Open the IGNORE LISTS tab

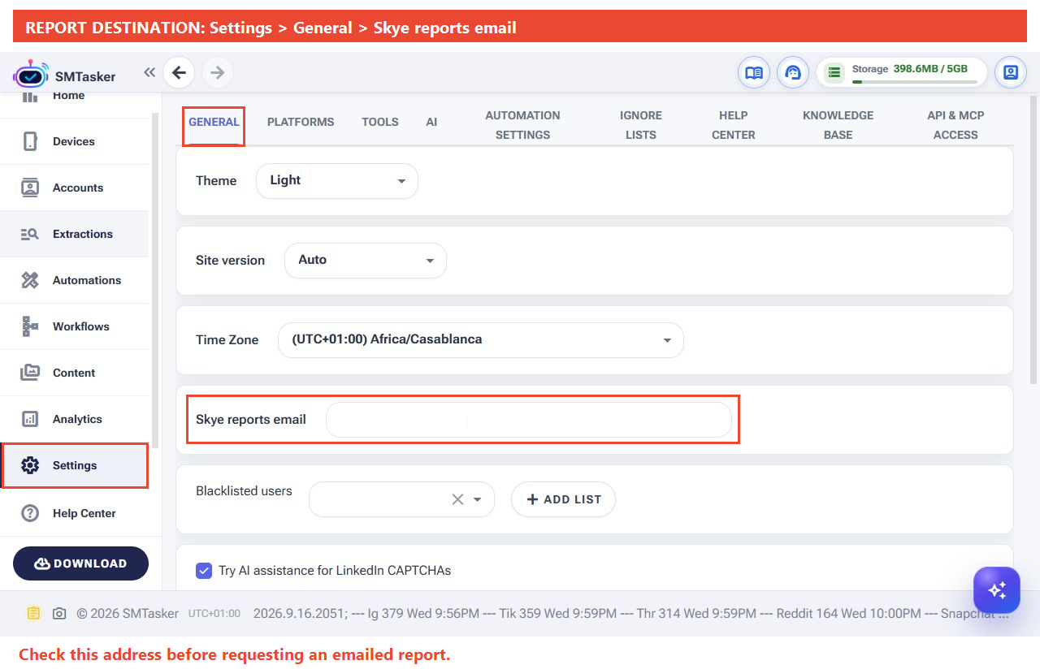point(641,125)
